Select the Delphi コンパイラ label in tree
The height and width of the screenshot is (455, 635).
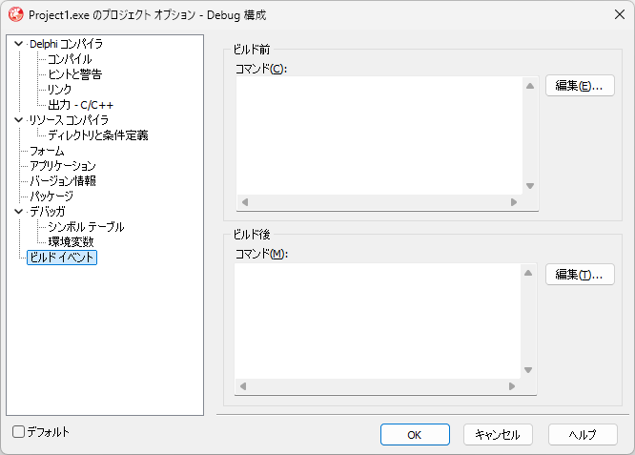(66, 44)
